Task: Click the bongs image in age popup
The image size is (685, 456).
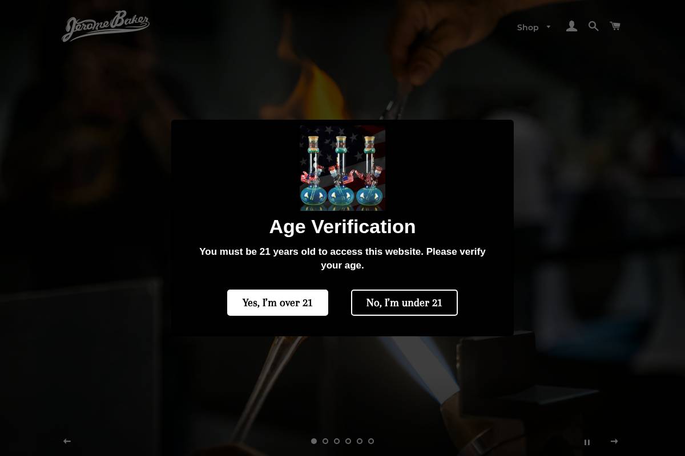Action: (342, 168)
